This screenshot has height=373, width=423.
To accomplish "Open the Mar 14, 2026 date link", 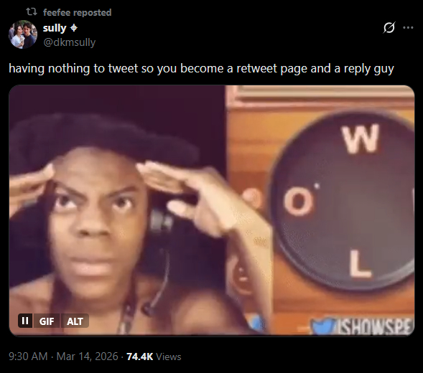I will [x=88, y=357].
